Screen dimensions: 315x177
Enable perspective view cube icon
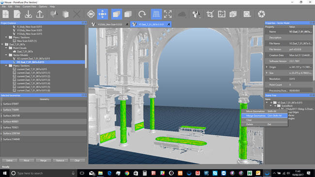(116, 14)
